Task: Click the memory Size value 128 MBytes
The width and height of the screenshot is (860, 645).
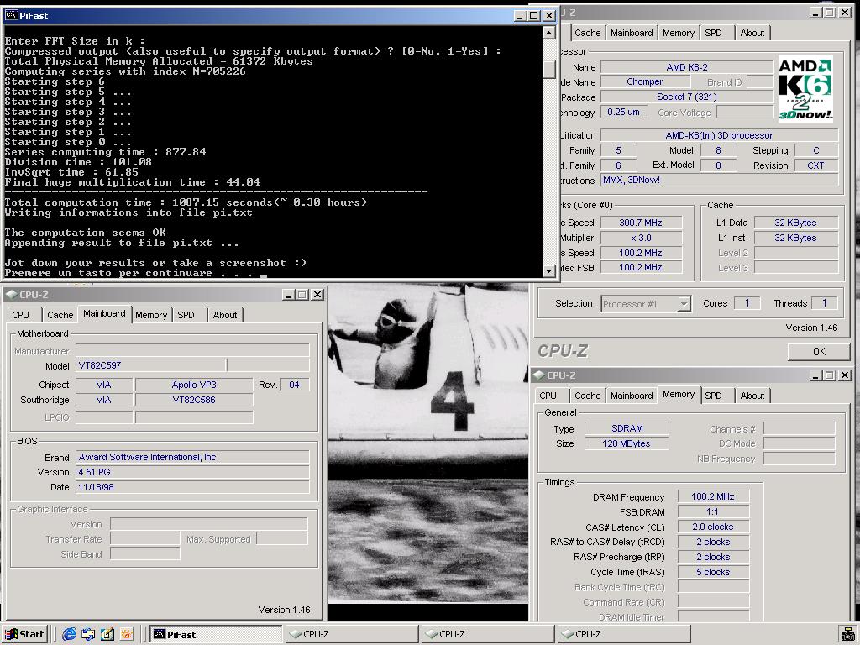Action: click(627, 443)
